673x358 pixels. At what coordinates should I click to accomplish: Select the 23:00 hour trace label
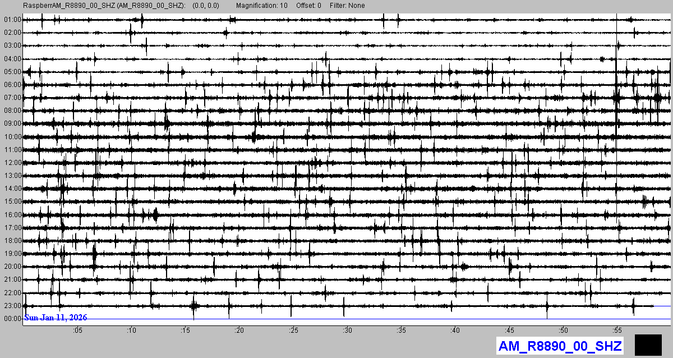[12, 306]
